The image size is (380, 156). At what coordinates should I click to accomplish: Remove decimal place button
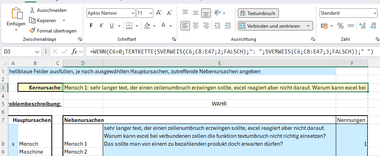(373, 26)
